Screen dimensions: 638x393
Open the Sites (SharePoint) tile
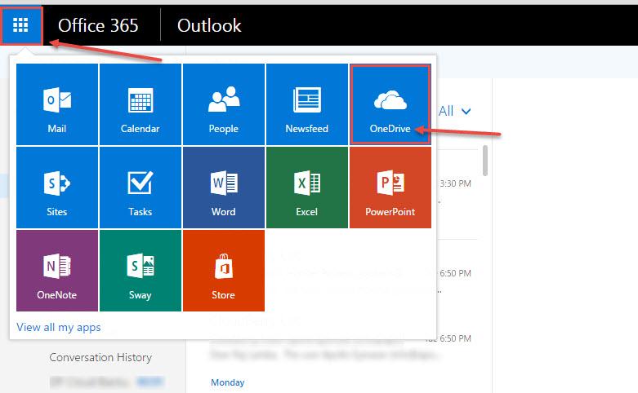pos(57,188)
